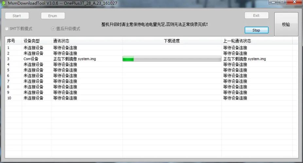Click the MsmDownloadTool V3.0.6 window title
Image resolution: width=303 pixels, height=163 pixels.
pyautogui.click(x=62, y=3)
